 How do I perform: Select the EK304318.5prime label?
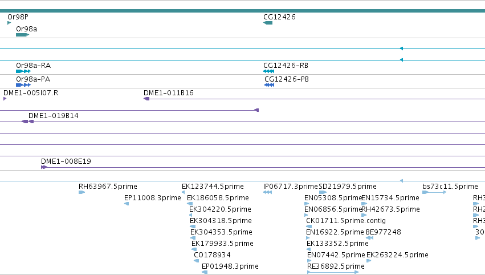221,220
